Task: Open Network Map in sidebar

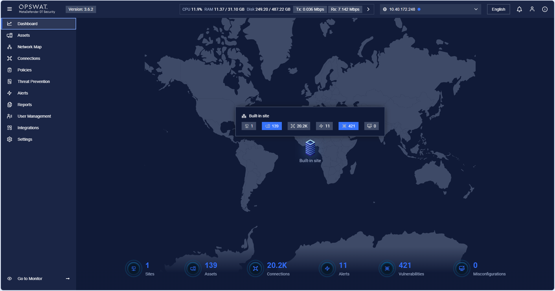Action: pos(30,47)
